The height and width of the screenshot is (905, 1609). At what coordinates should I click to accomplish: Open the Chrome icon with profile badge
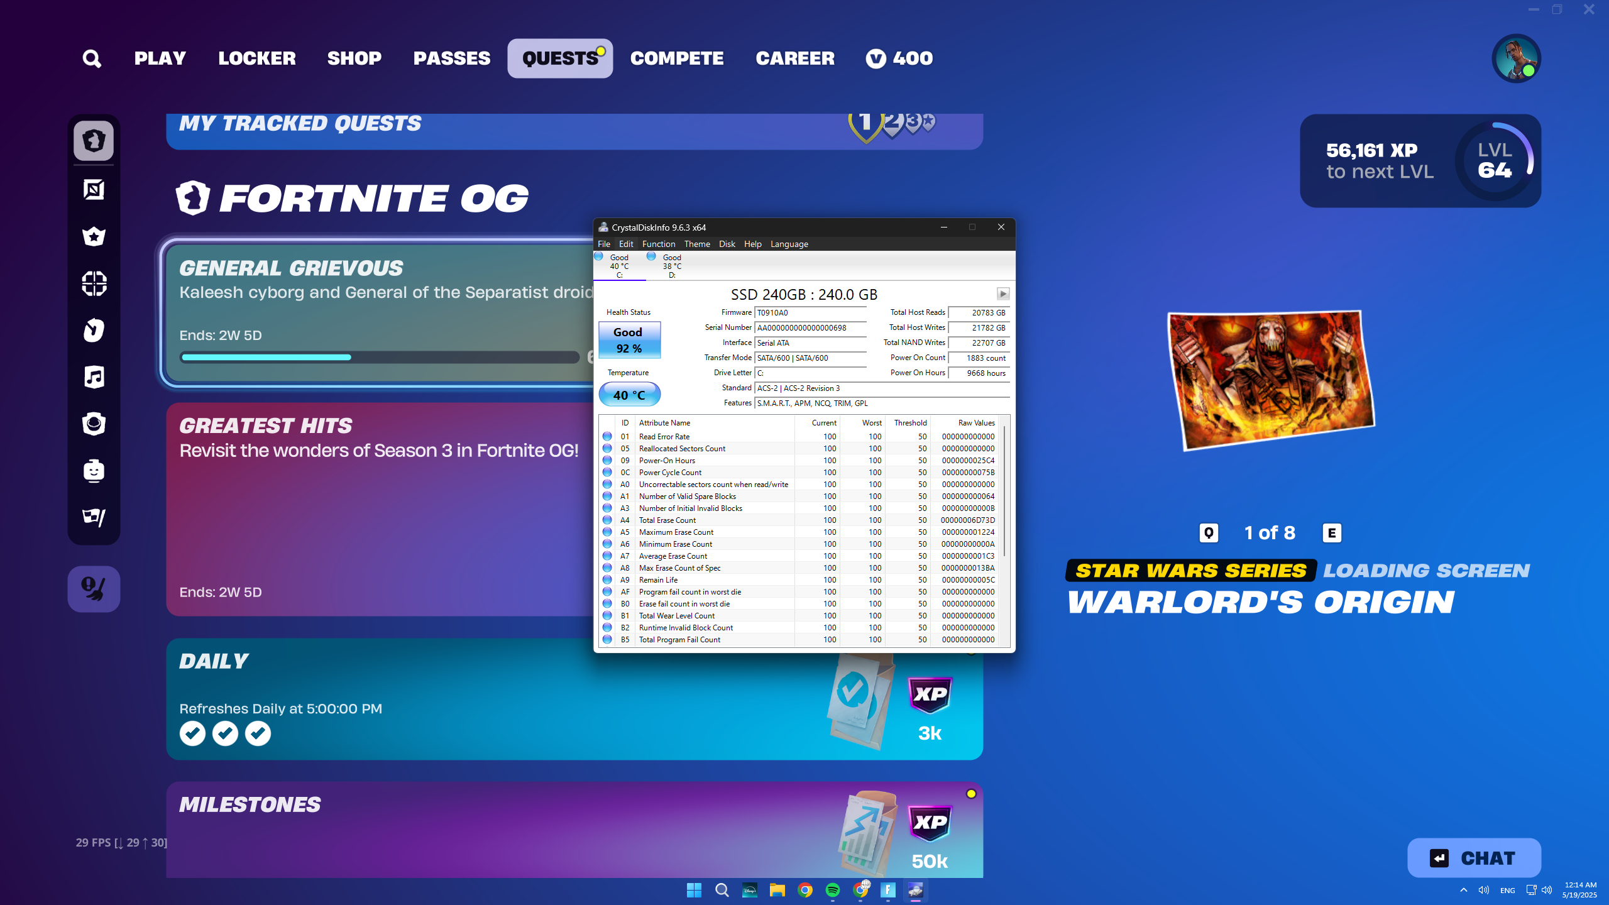pyautogui.click(x=860, y=889)
